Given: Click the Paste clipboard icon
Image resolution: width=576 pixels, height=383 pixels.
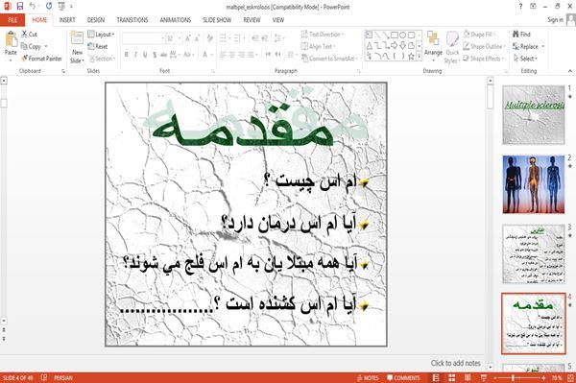Looking at the screenshot, I should [x=11, y=39].
